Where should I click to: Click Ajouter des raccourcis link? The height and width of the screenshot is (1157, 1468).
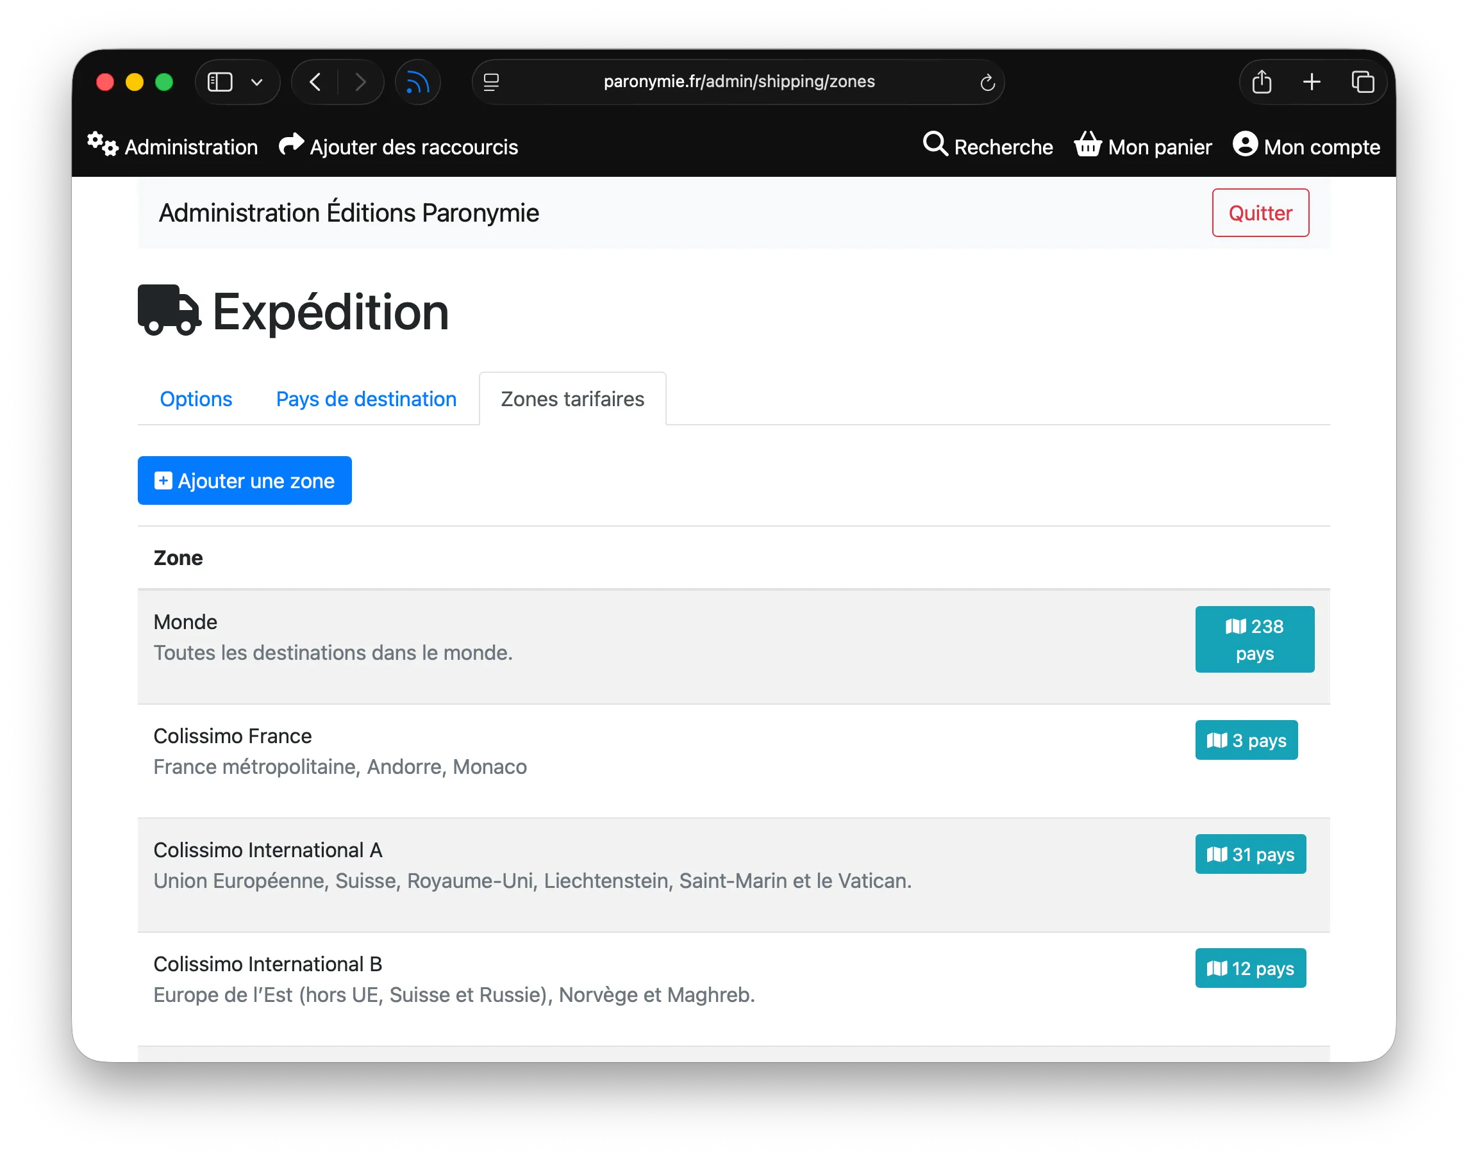click(399, 146)
